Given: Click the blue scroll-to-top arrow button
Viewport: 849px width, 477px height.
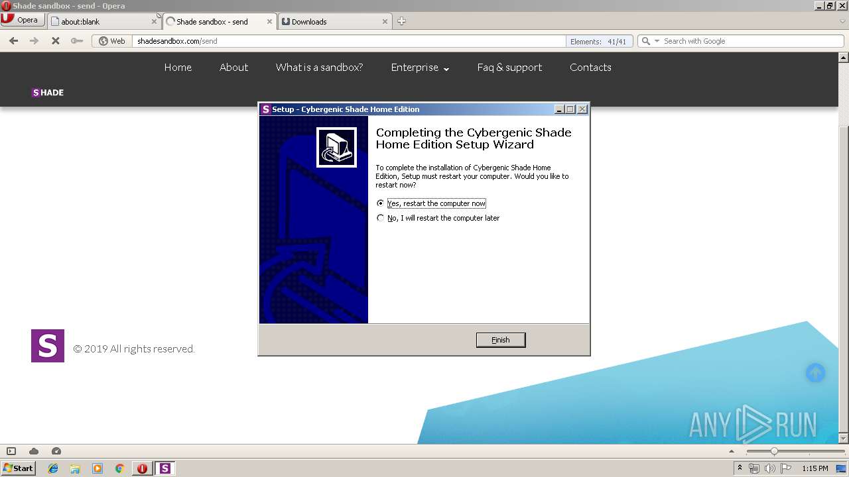Looking at the screenshot, I should point(815,373).
